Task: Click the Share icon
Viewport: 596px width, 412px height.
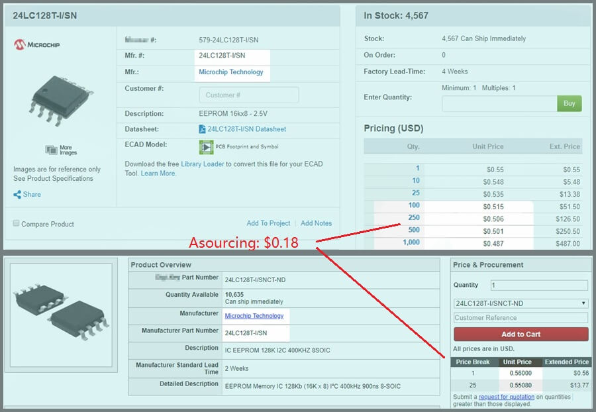Action: click(x=17, y=195)
